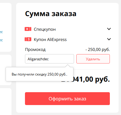Click the tooltip pointer arrow under promo field

[x=68, y=66]
